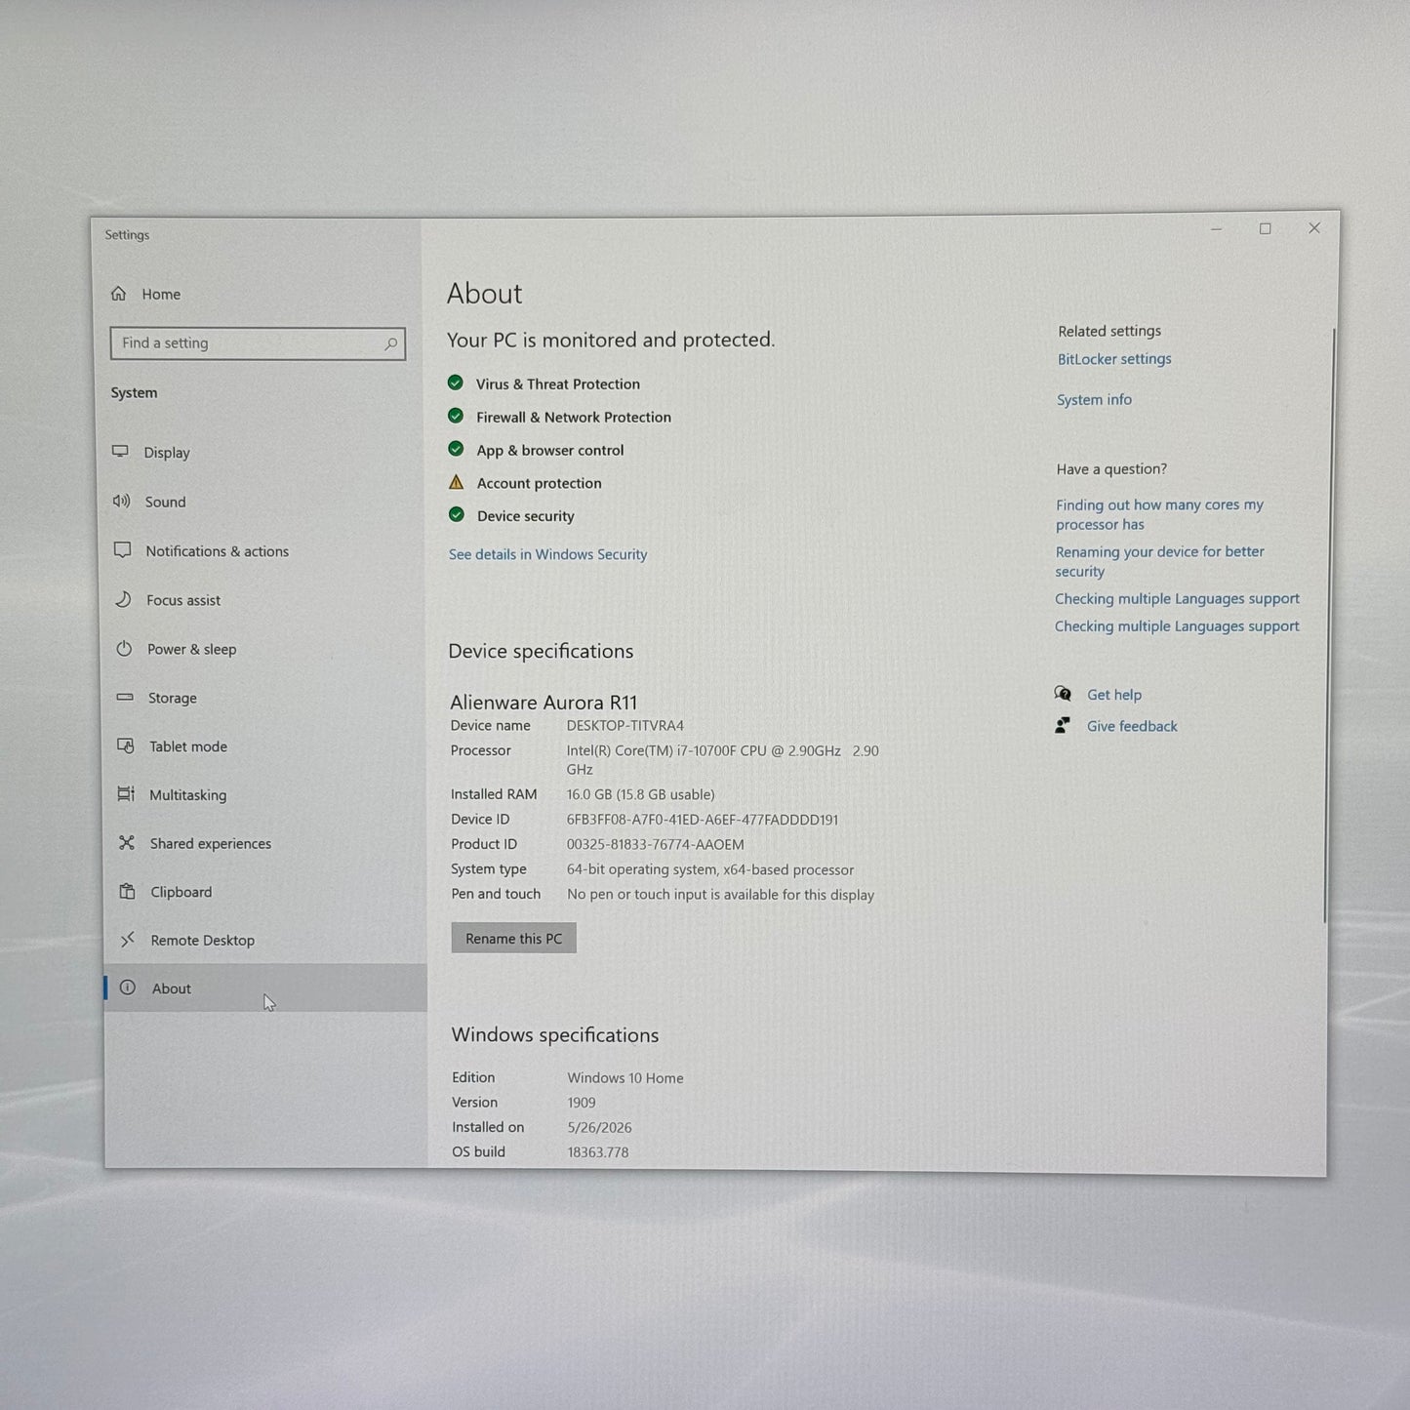
Task: Click App & browser control label
Action: click(550, 450)
